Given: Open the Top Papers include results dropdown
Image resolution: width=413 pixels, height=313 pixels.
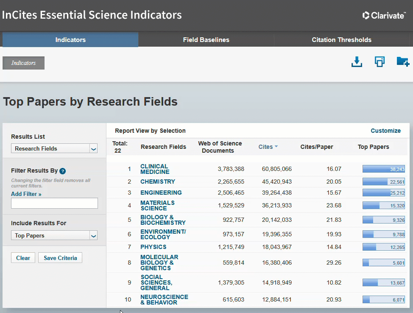Looking at the screenshot, I should pyautogui.click(x=54, y=235).
